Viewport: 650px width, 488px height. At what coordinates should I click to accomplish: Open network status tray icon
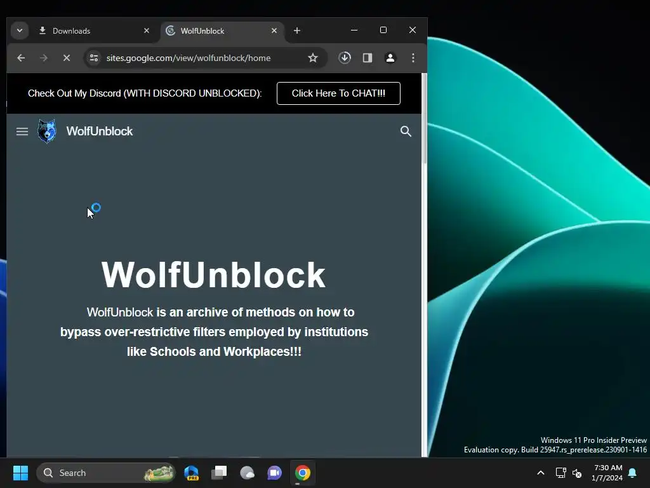(561, 473)
